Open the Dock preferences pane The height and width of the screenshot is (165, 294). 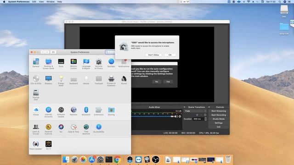(x=61, y=63)
